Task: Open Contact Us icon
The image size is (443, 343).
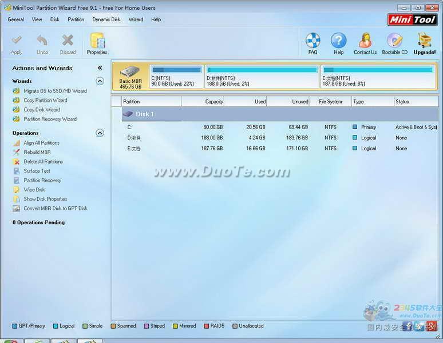Action: click(x=365, y=41)
